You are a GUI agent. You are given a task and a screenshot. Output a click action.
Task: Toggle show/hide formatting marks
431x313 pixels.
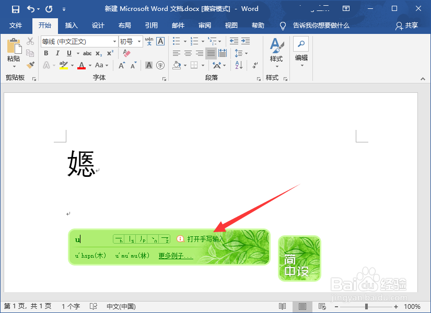[255, 65]
